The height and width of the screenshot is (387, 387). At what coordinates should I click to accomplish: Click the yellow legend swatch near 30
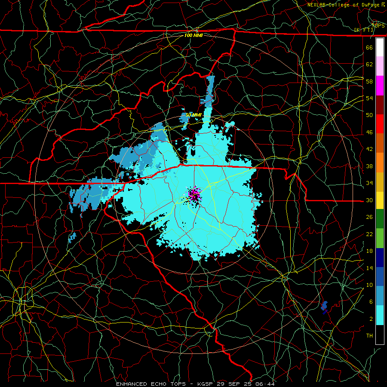click(x=380, y=200)
